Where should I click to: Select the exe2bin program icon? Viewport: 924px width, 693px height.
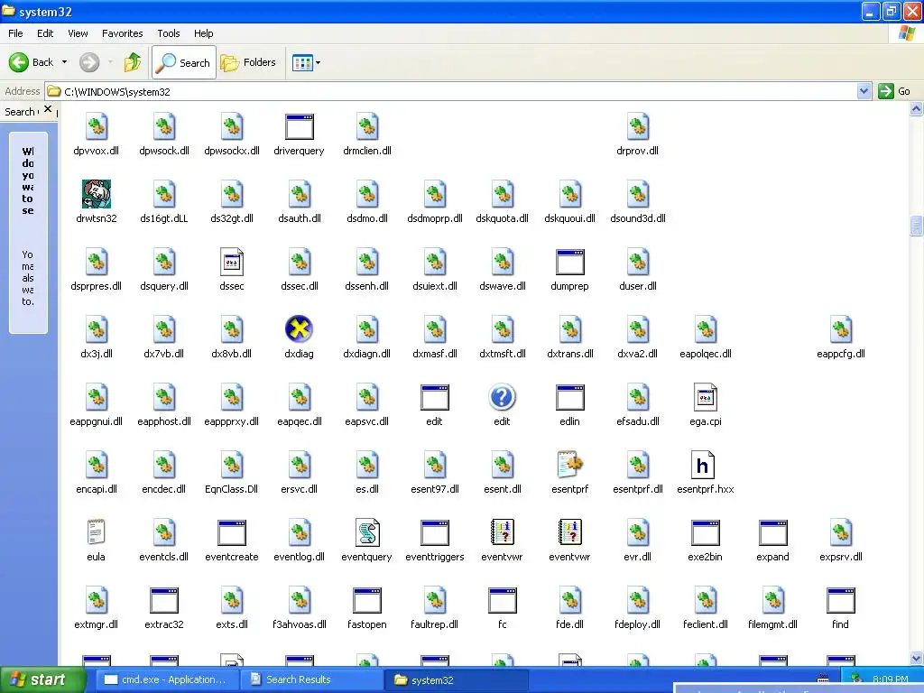[706, 532]
